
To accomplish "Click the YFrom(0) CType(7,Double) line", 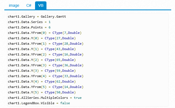I will 45,33.
